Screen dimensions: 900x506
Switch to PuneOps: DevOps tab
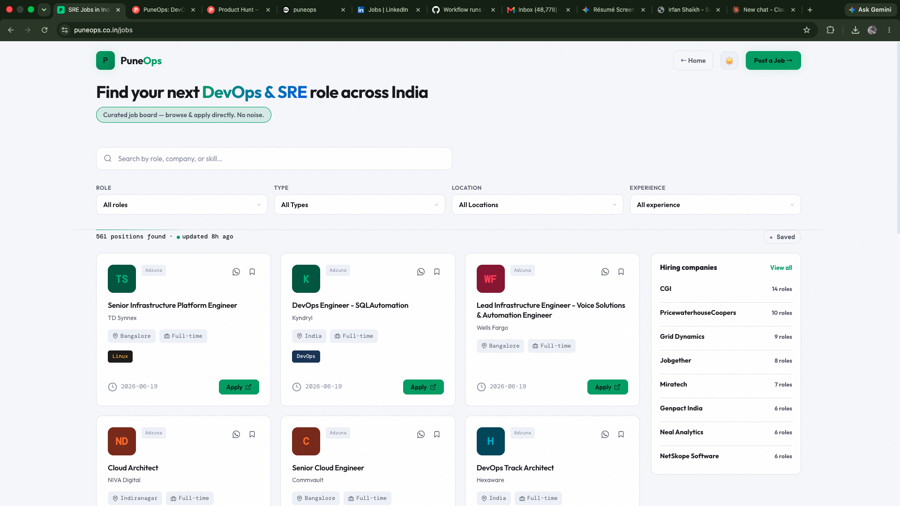[164, 9]
